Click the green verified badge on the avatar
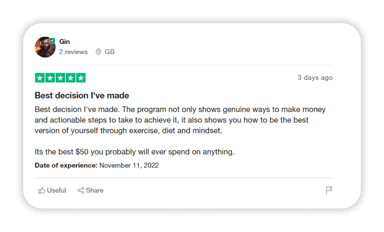Screen dimensions: 384x232 pyautogui.click(x=53, y=40)
